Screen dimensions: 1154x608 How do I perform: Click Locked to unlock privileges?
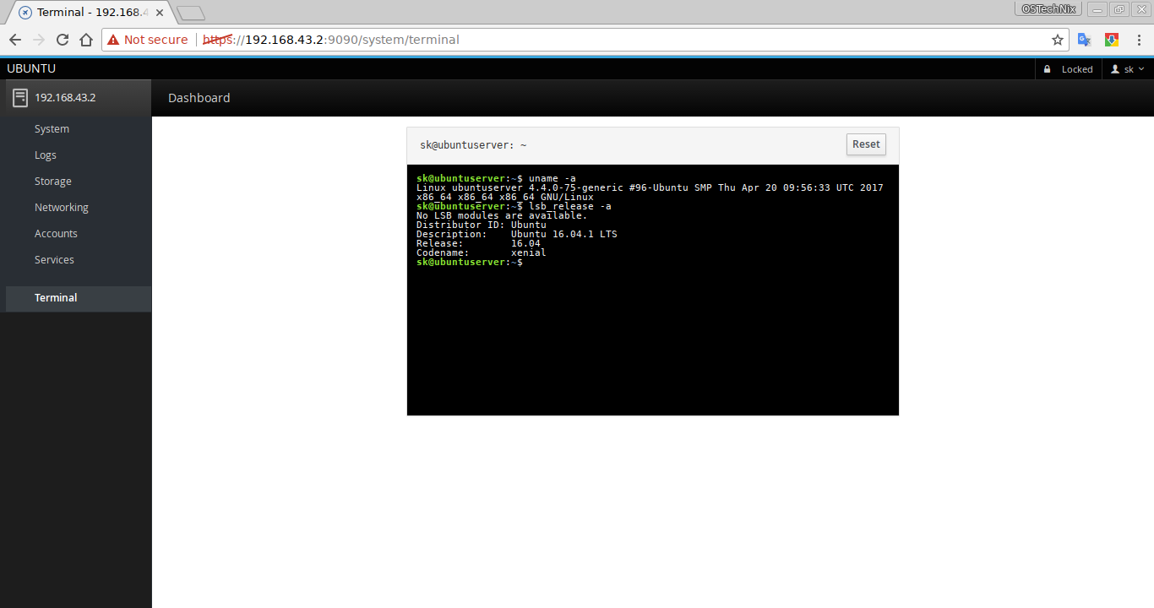tap(1077, 68)
